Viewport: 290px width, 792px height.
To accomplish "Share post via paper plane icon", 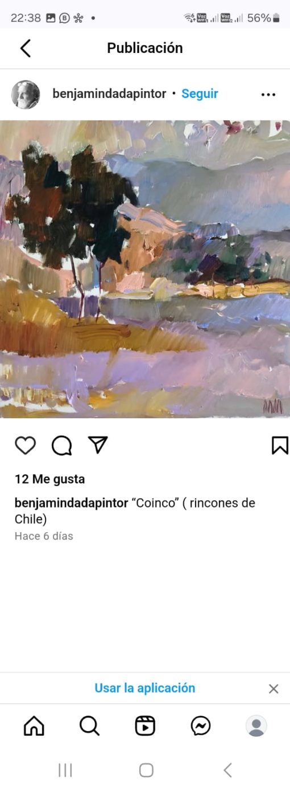I will 98,445.
